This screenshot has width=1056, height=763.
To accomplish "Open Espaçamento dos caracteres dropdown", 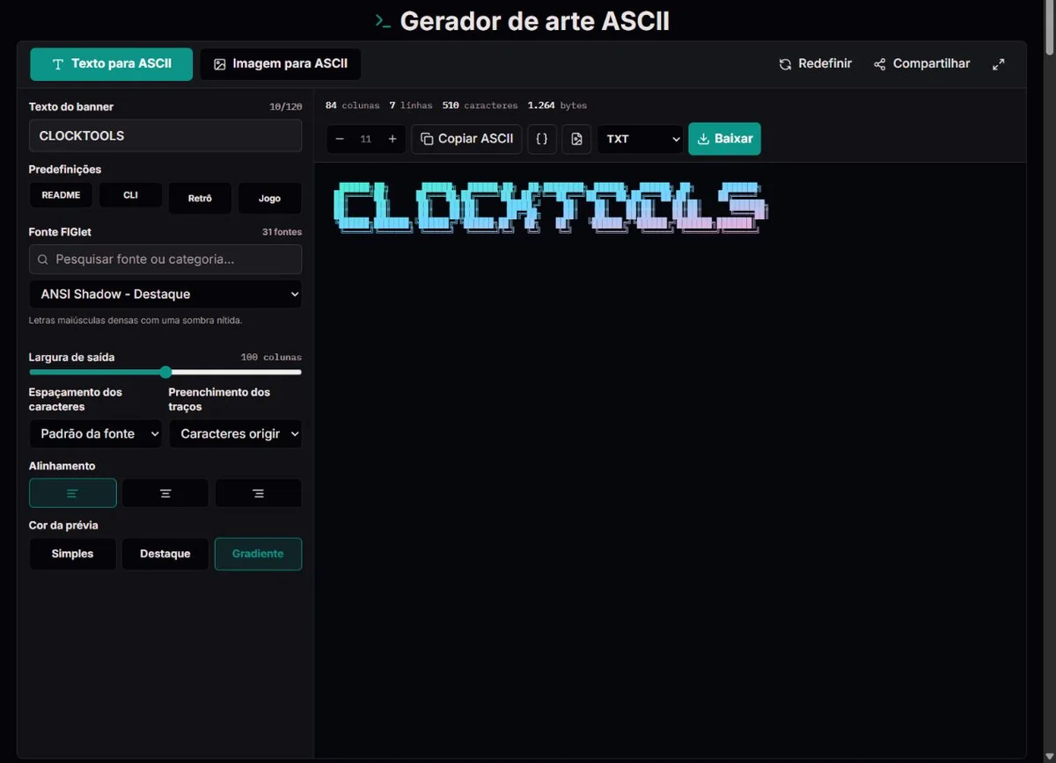I will click(x=96, y=433).
